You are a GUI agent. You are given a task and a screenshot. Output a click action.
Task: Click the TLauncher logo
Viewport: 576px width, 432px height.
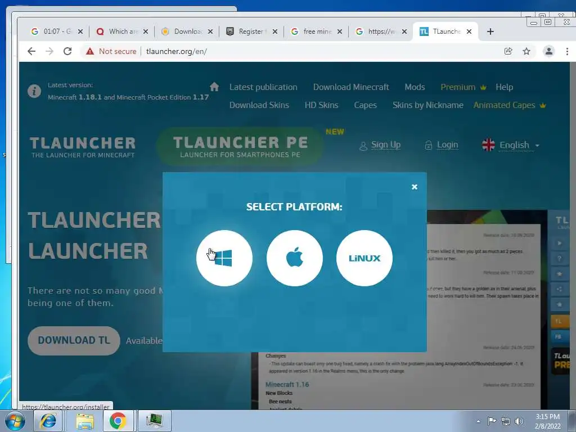coord(83,147)
